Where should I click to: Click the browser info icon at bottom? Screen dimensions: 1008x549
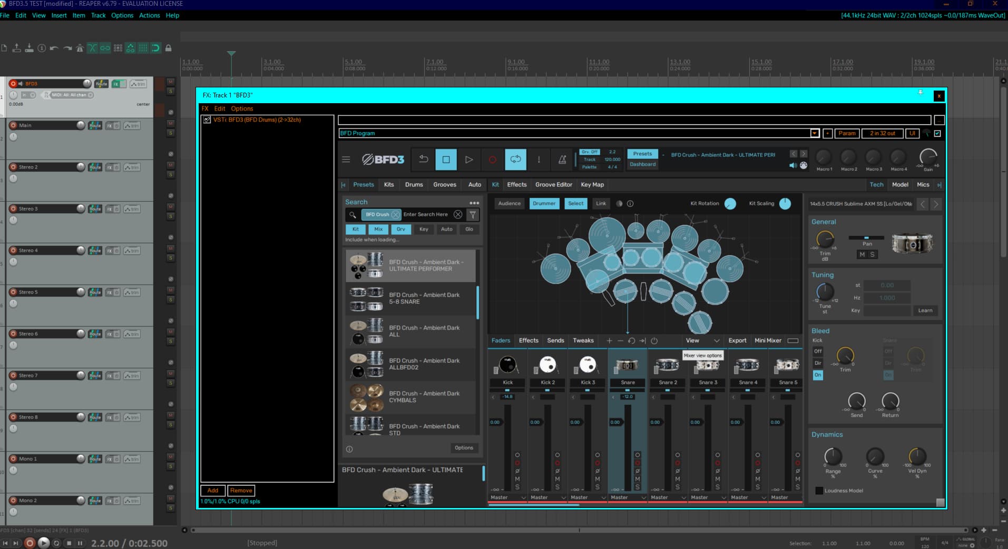tap(349, 449)
